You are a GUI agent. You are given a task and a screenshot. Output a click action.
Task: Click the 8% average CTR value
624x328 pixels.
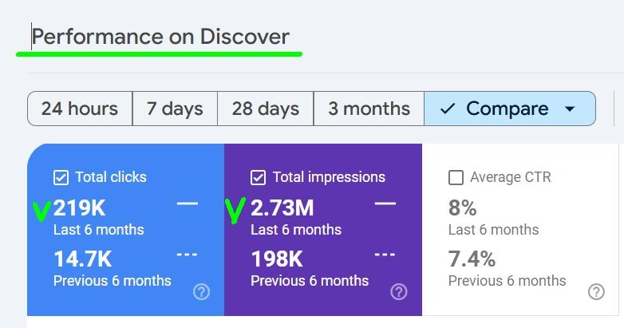coord(463,207)
